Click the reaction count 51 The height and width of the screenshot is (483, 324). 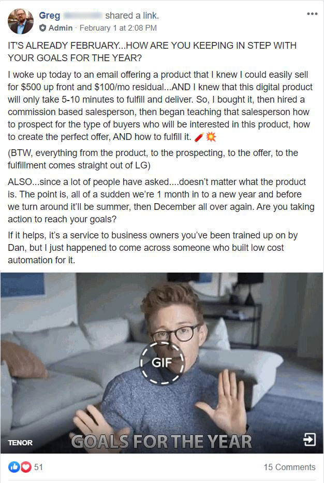38,467
